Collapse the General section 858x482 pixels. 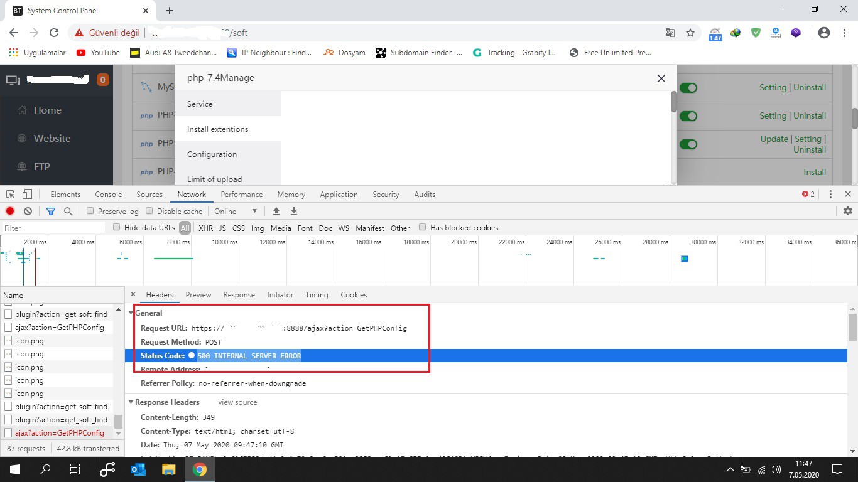[131, 313]
